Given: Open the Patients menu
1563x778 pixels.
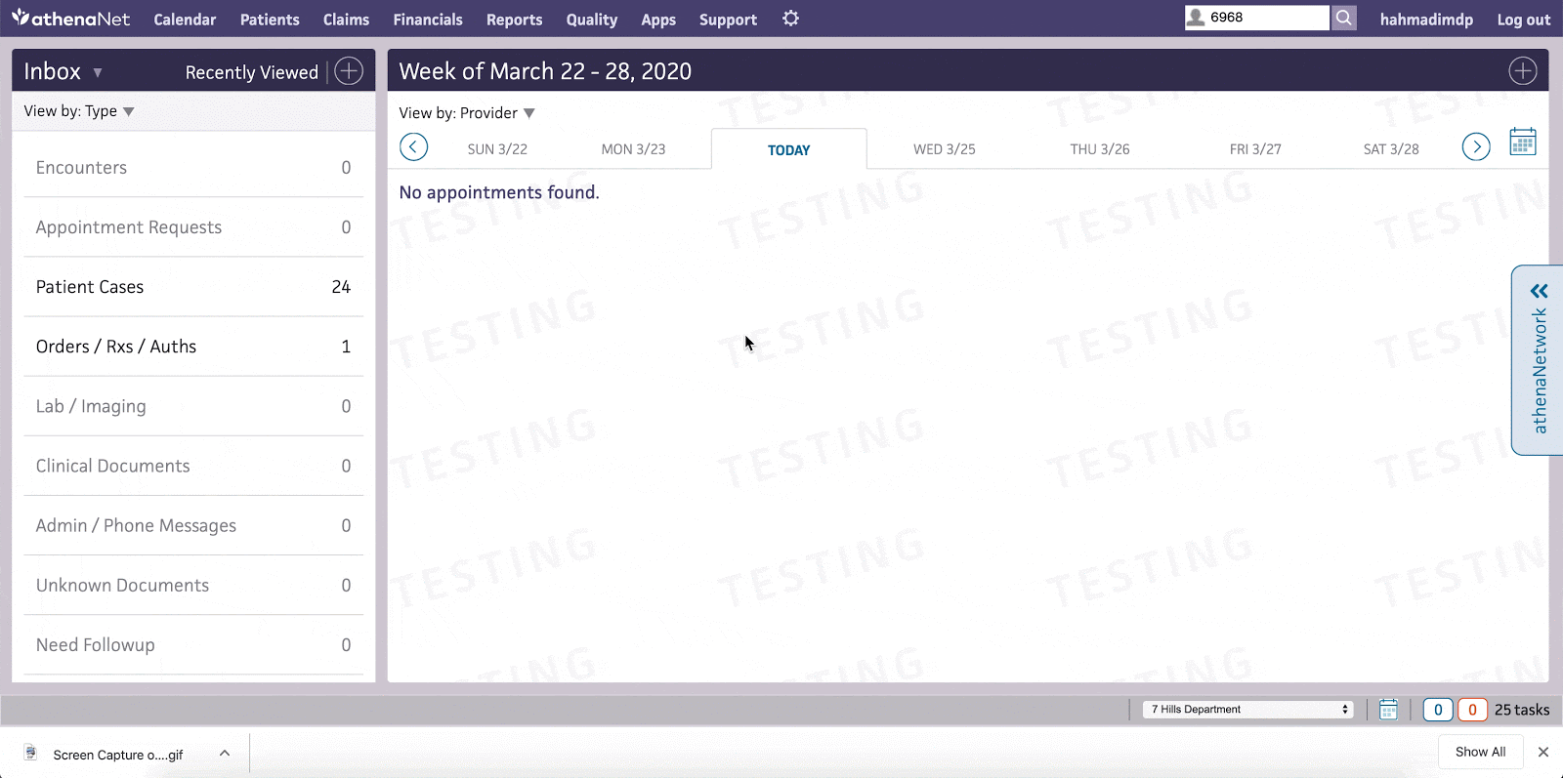Looking at the screenshot, I should tap(270, 20).
